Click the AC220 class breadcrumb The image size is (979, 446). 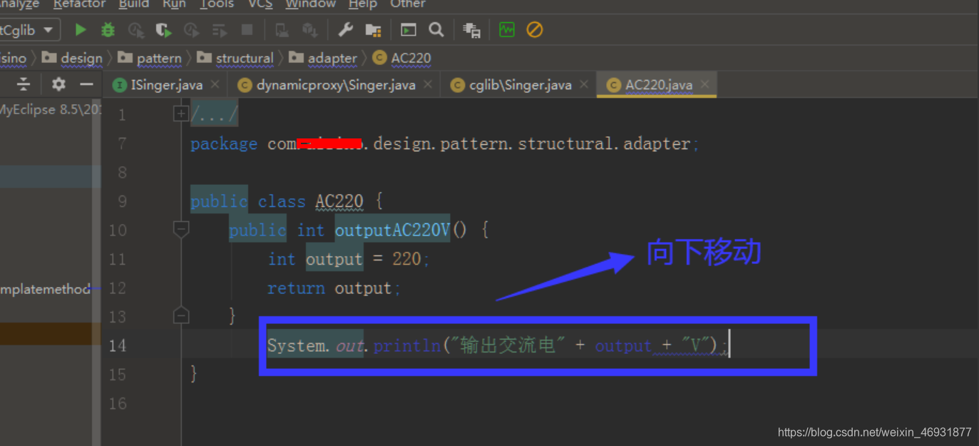tap(402, 58)
